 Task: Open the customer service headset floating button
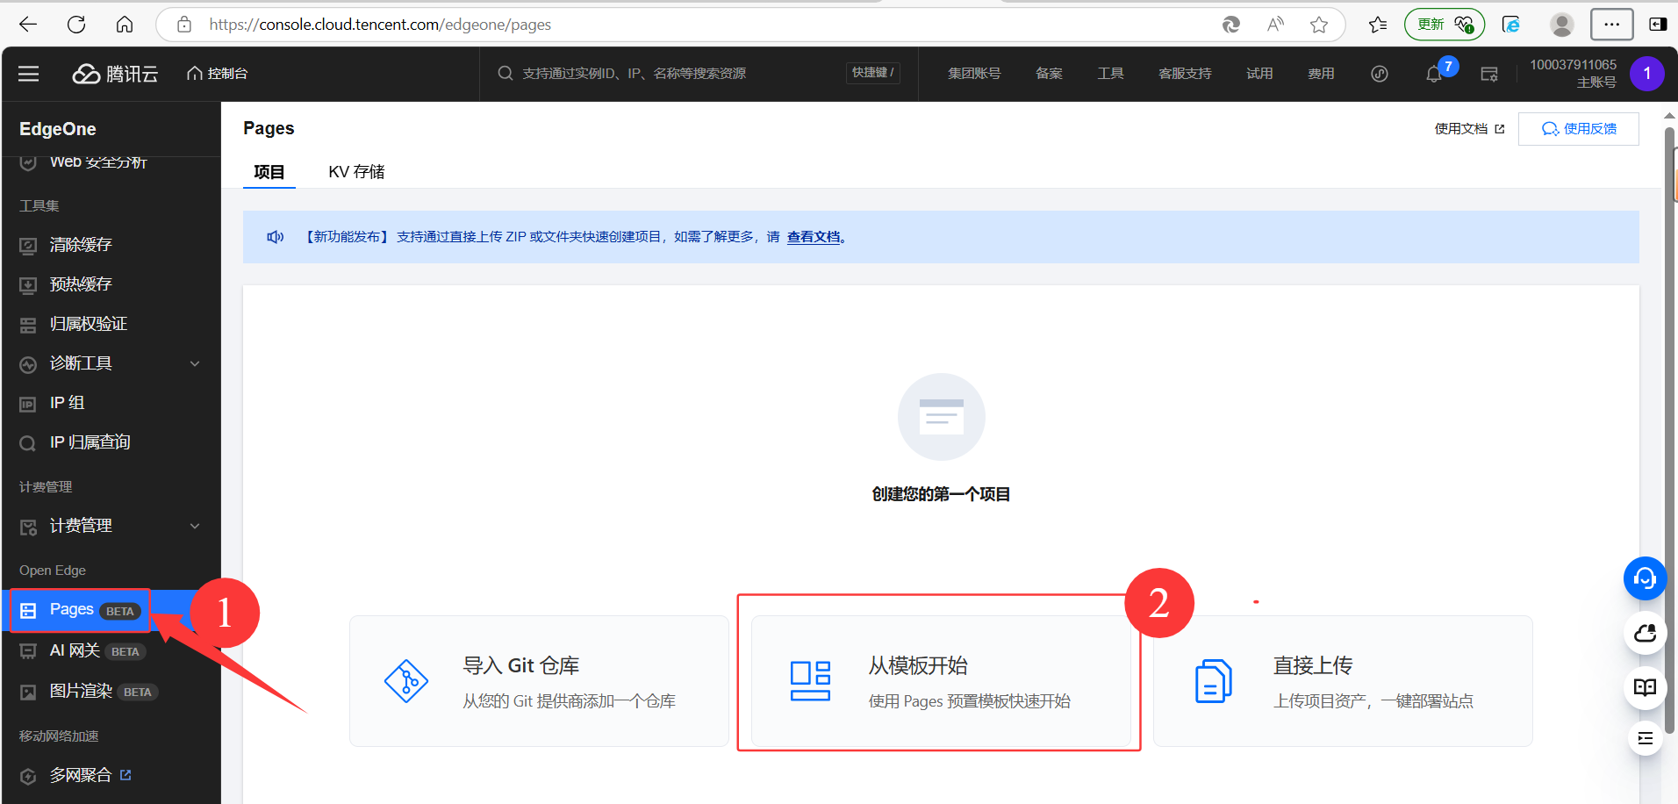(x=1646, y=578)
